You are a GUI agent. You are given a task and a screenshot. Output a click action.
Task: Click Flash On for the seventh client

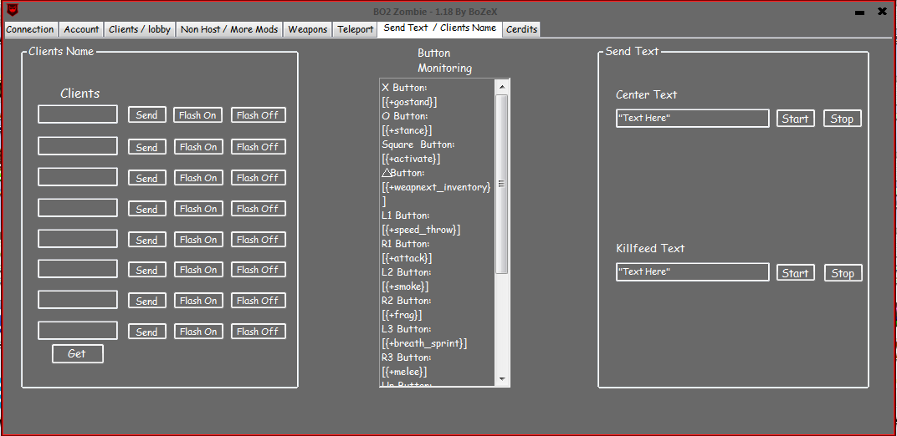(198, 300)
